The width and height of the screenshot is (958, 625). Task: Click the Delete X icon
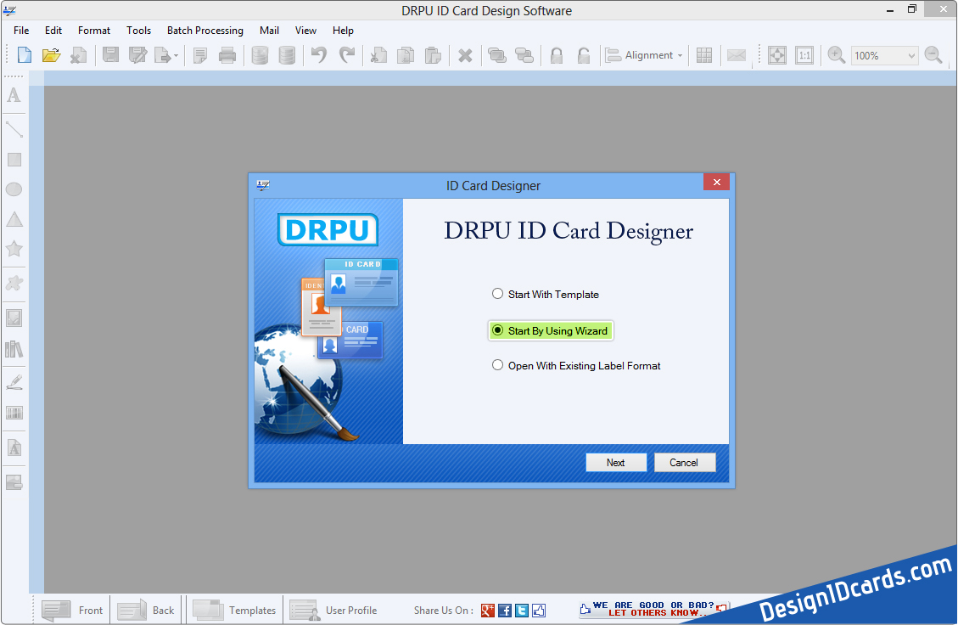click(465, 56)
